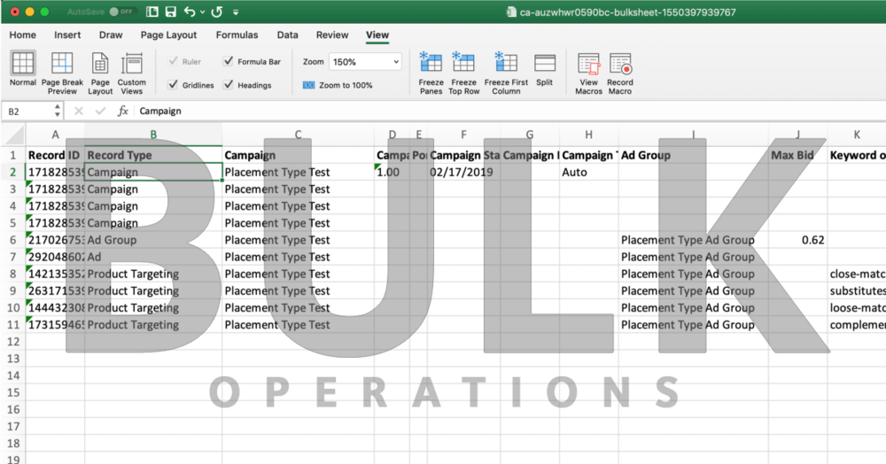Select column K header
This screenshot has width=886, height=464.
pos(857,135)
